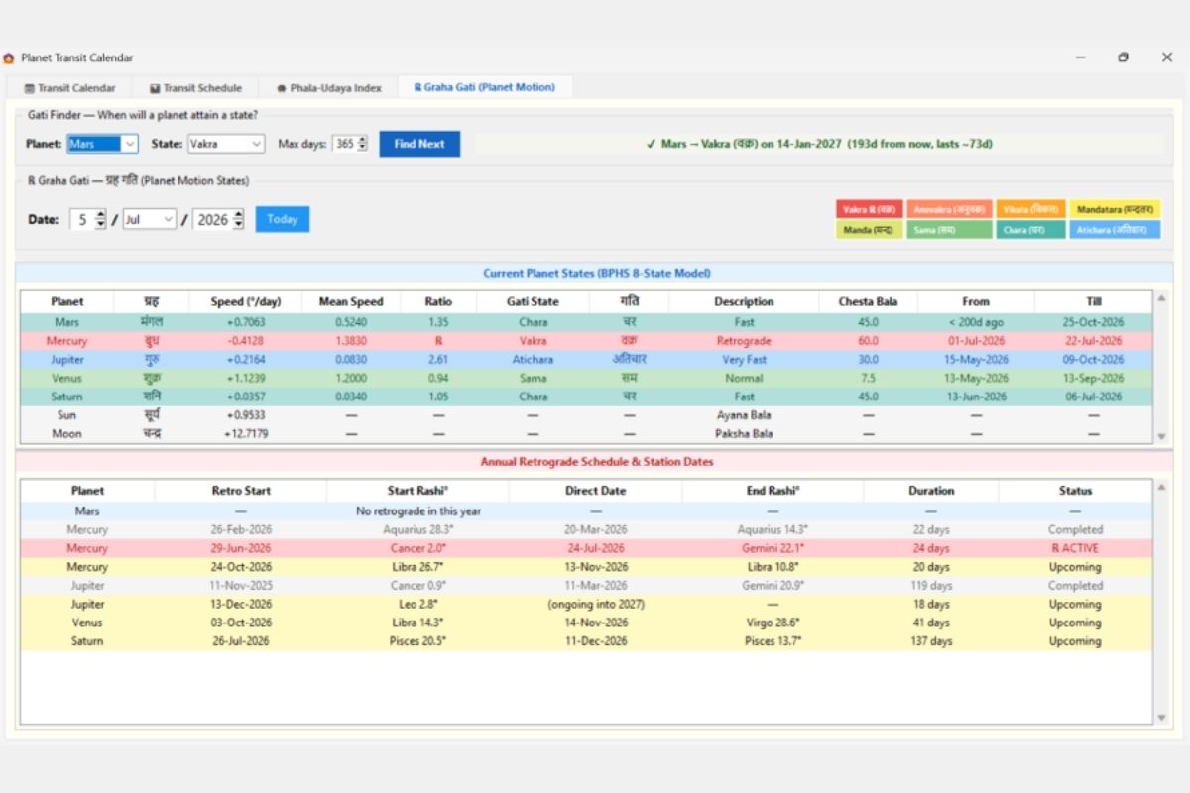Expand the State dropdown showing Vakra

[226, 144]
